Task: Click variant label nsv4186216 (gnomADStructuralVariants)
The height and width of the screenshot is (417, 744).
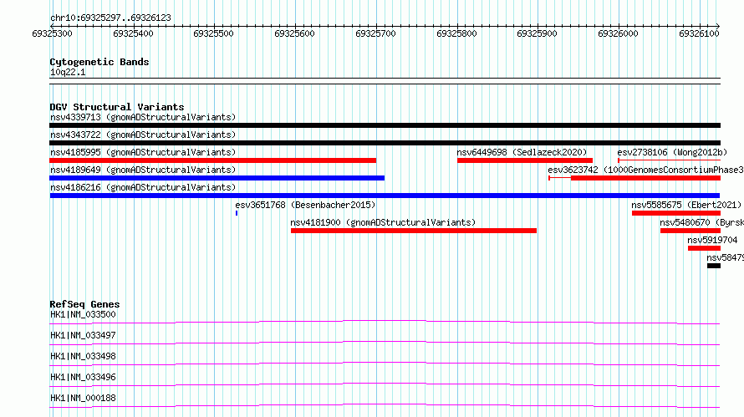Action: pyautogui.click(x=143, y=187)
